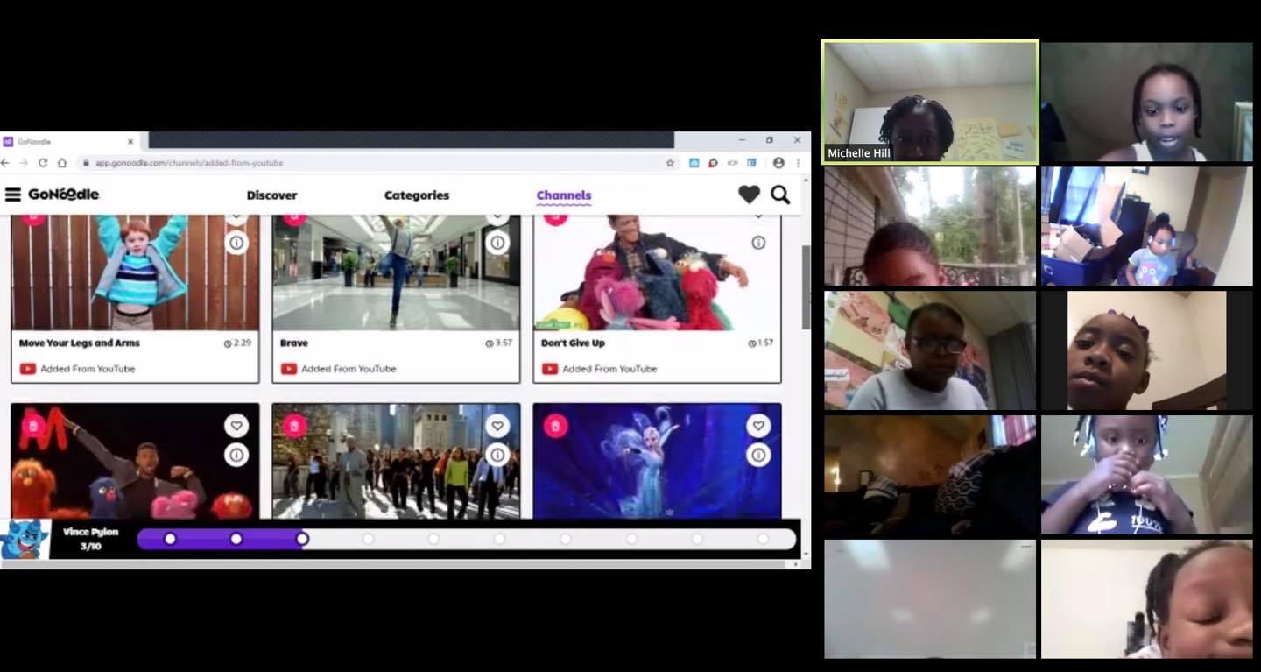
Task: Click the page vertical scrollbar
Action: tap(806, 286)
